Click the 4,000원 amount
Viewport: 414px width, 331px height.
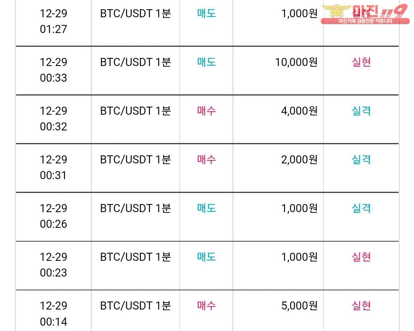(x=299, y=111)
